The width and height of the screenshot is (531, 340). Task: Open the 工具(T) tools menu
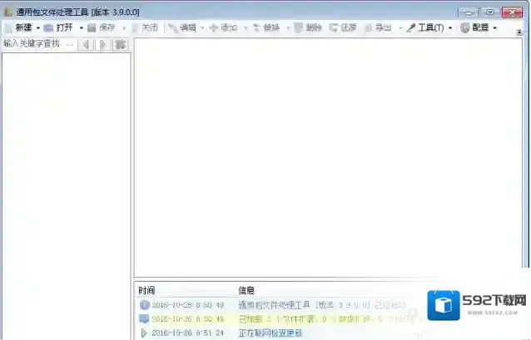coord(424,27)
